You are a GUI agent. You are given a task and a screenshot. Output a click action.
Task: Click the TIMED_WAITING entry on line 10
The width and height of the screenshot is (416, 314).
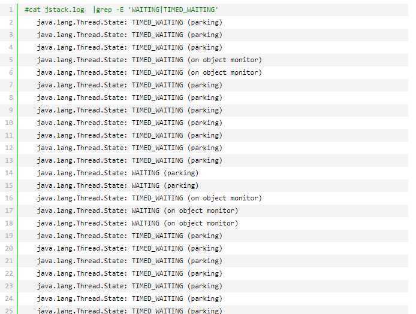pos(129,123)
